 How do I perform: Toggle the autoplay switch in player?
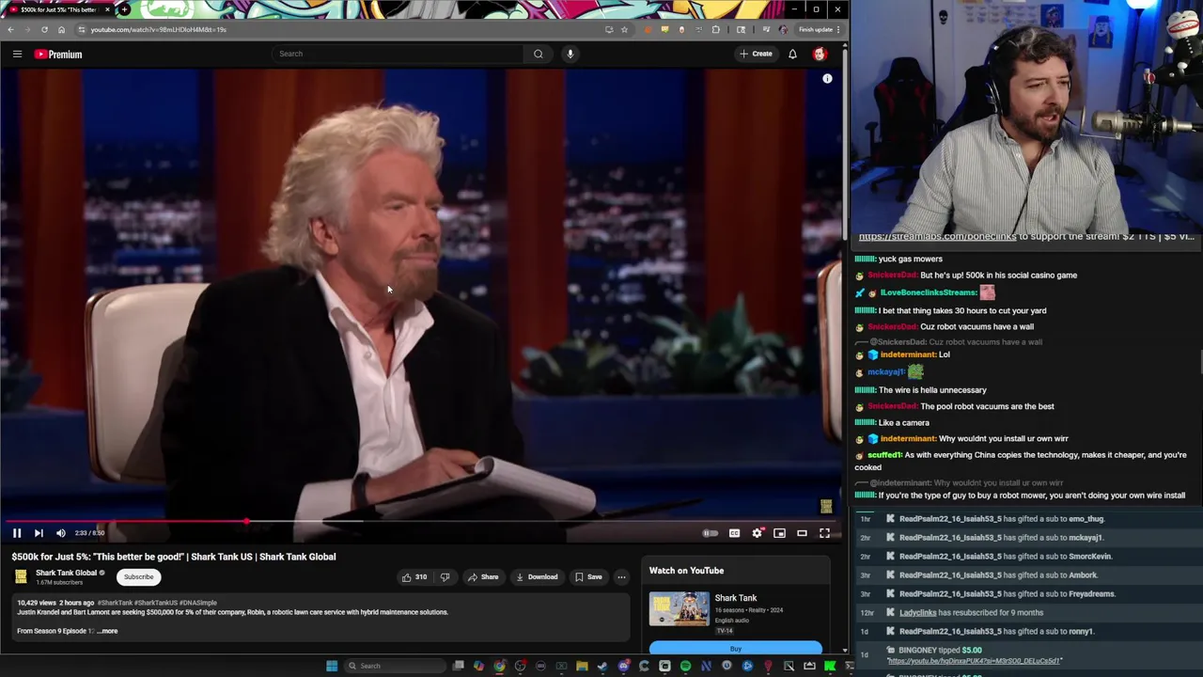[x=711, y=533]
